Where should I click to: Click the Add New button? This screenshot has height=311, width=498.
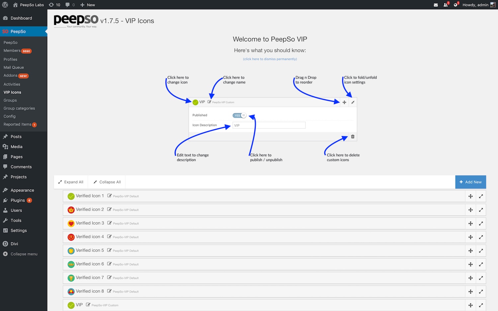click(x=470, y=182)
